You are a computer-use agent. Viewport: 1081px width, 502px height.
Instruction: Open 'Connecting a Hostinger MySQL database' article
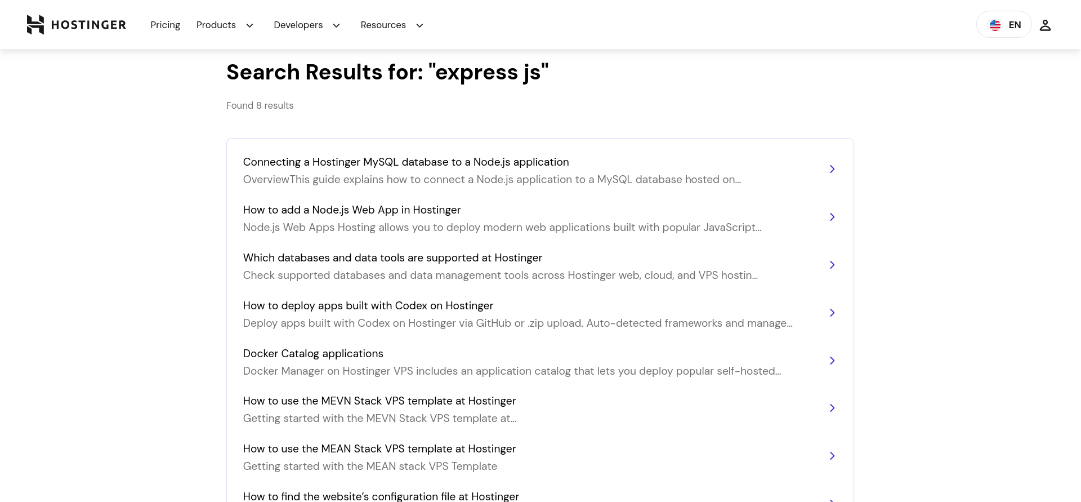[x=406, y=162]
